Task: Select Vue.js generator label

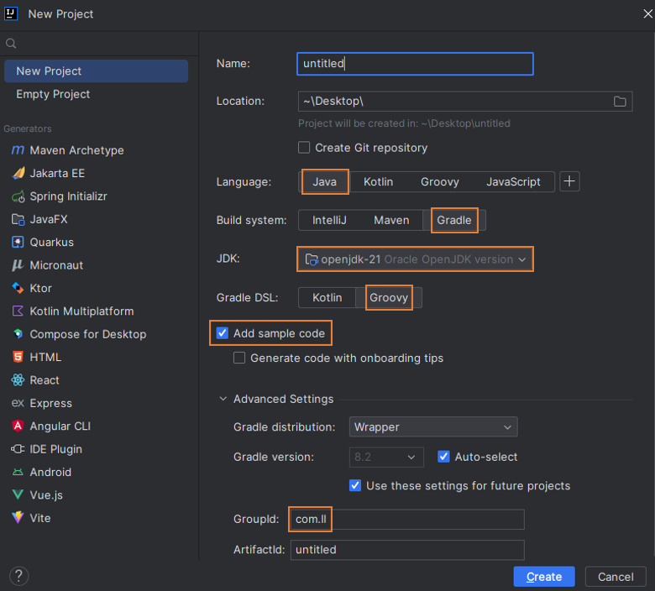Action: point(46,495)
